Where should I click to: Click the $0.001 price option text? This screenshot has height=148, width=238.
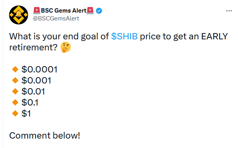(36, 80)
